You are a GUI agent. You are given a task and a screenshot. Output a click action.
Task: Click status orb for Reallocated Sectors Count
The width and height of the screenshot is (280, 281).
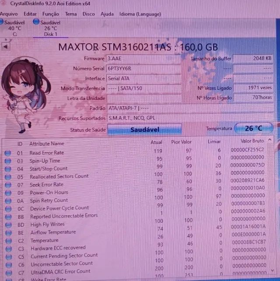(8, 177)
